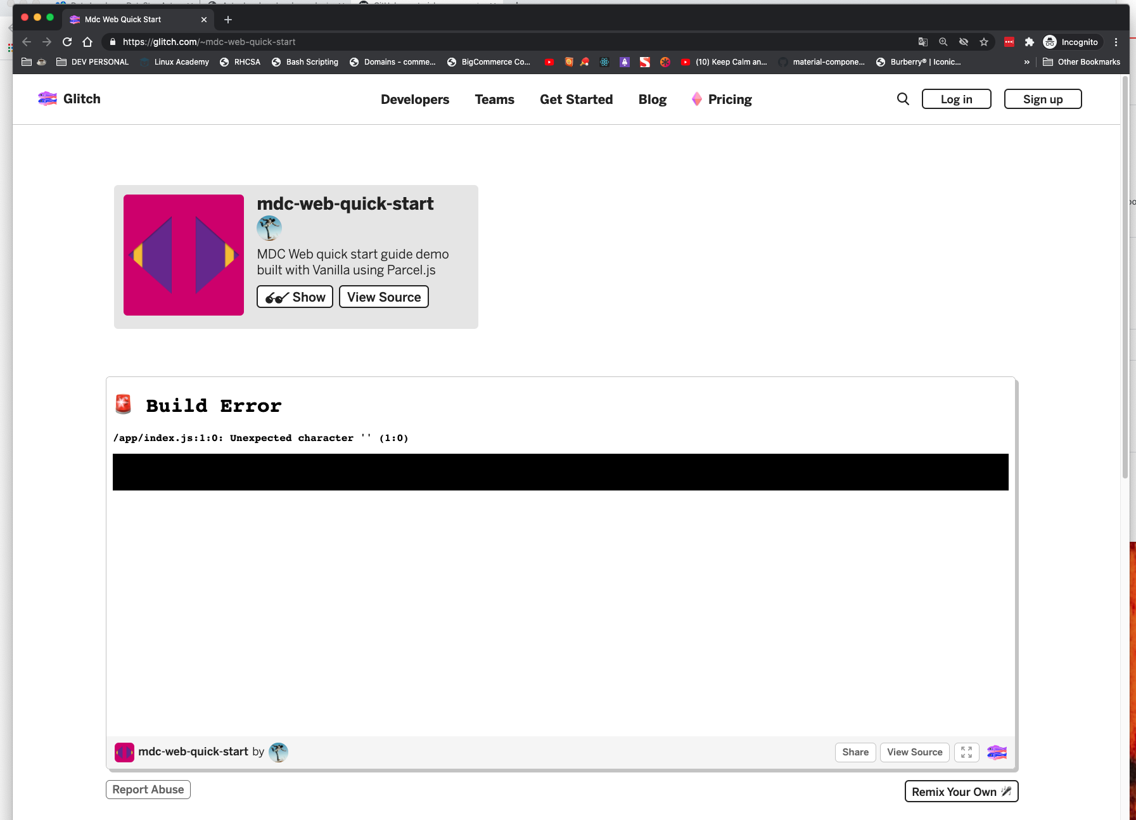Expand the Other Bookmarks folder
Image resolution: width=1136 pixels, height=820 pixels.
point(1081,61)
